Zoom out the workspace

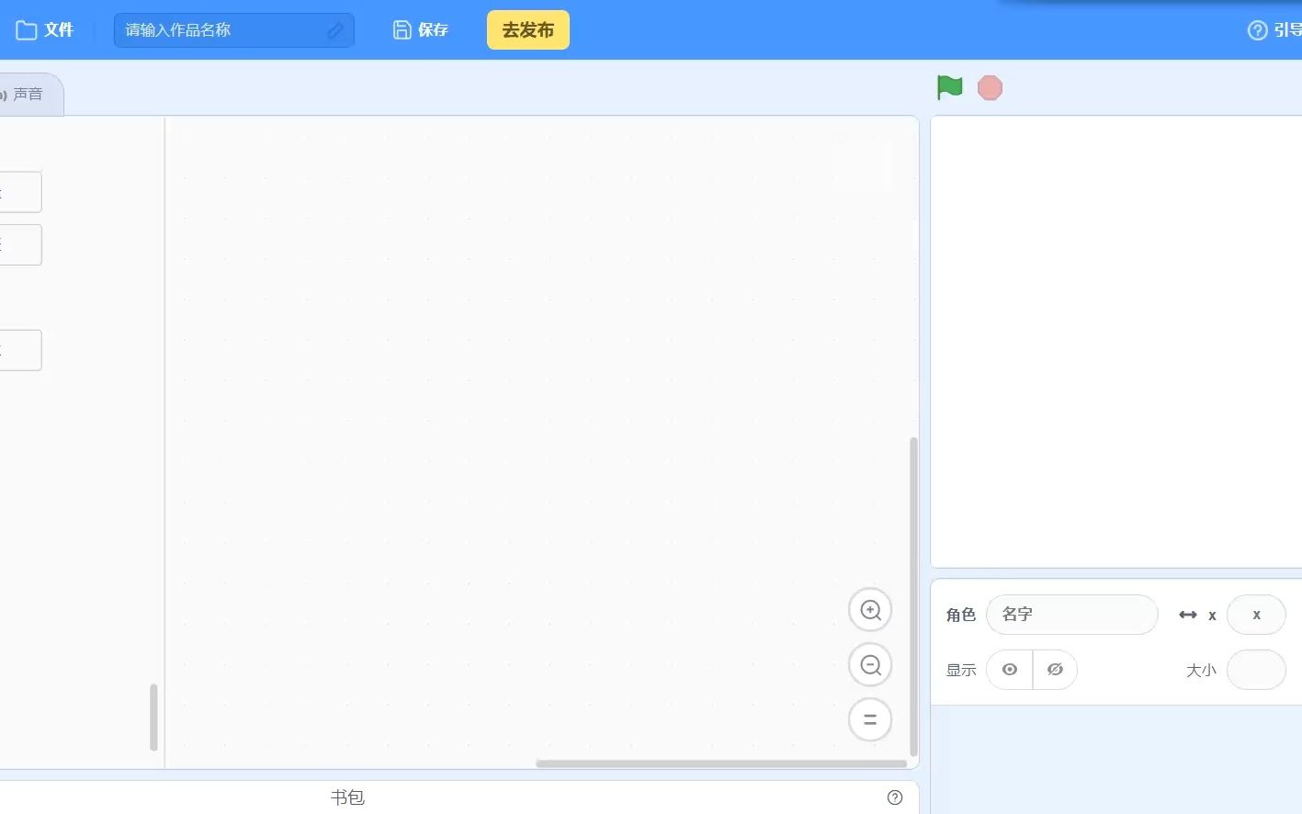pyautogui.click(x=870, y=665)
